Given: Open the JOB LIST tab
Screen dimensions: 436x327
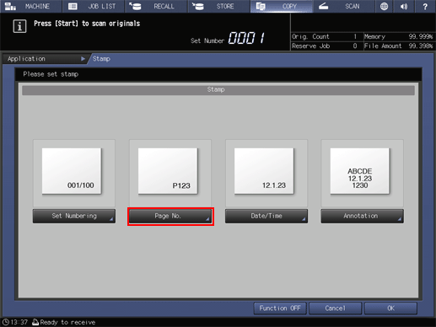Looking at the screenshot, I should coord(94,6).
